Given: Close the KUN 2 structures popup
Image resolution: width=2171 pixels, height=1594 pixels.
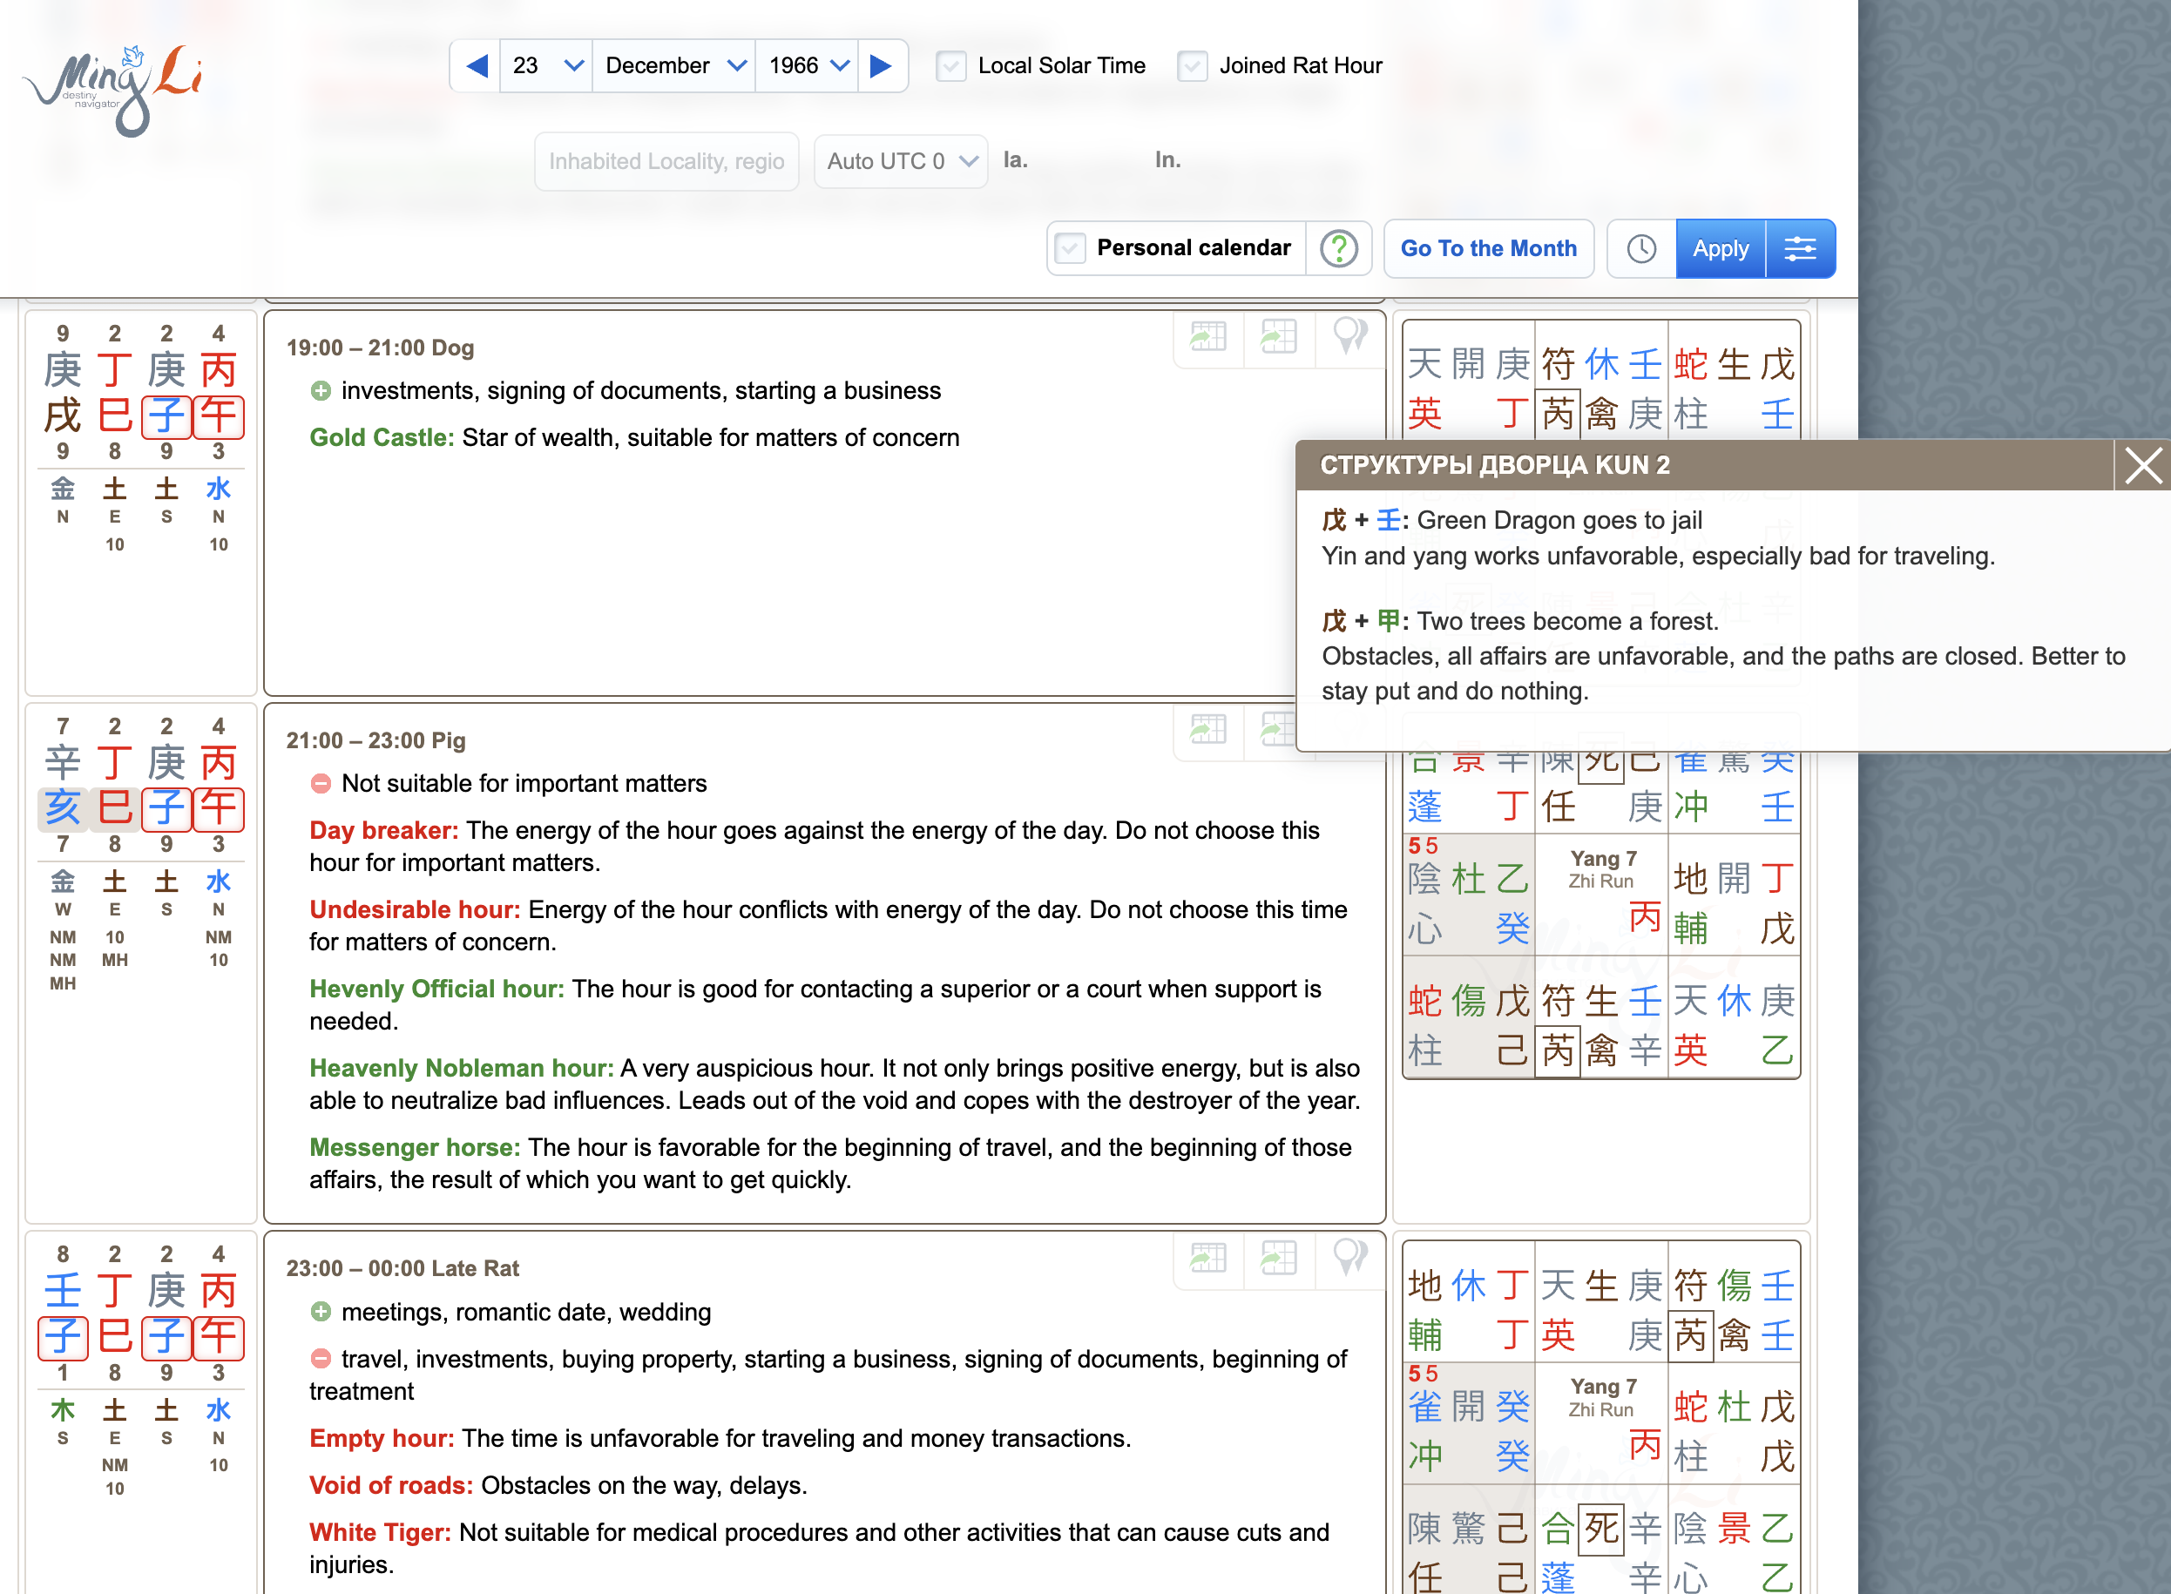Looking at the screenshot, I should [2143, 466].
